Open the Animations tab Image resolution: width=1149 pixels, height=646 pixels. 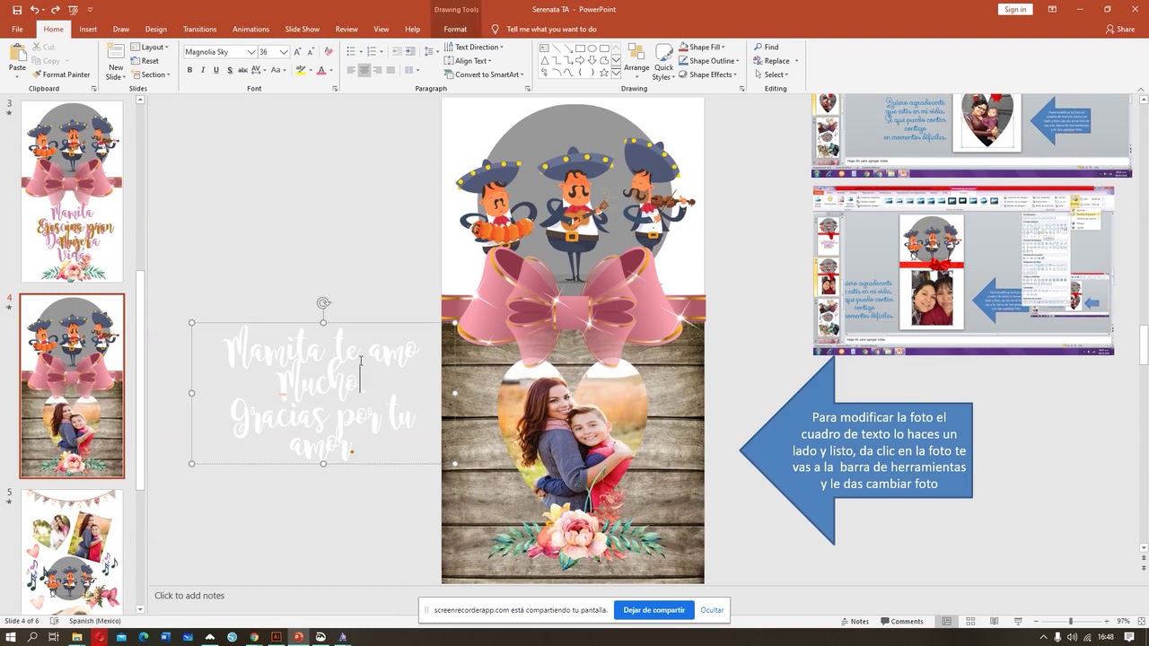[250, 29]
